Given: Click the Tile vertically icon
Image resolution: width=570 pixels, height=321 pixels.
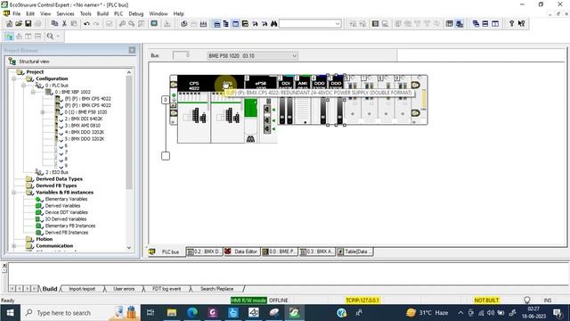Looking at the screenshot, I should pos(495,24).
